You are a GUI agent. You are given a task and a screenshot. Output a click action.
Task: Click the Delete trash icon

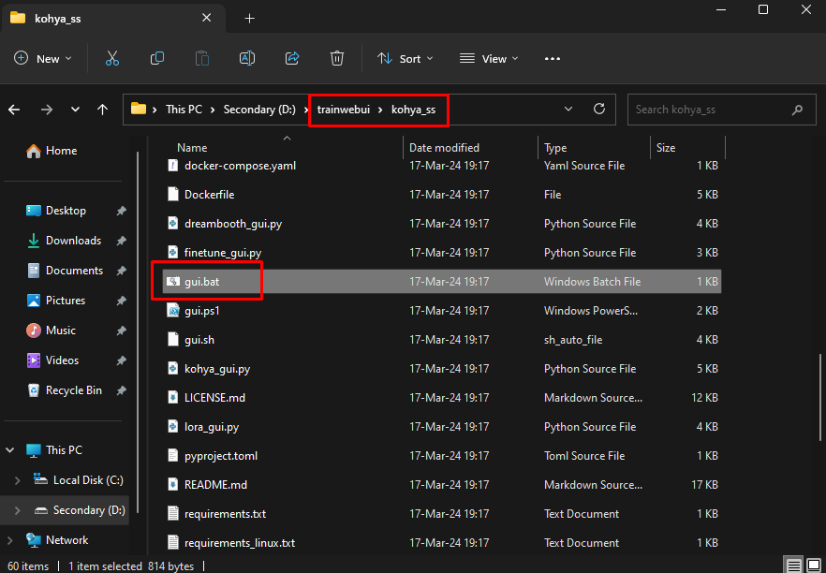point(337,58)
